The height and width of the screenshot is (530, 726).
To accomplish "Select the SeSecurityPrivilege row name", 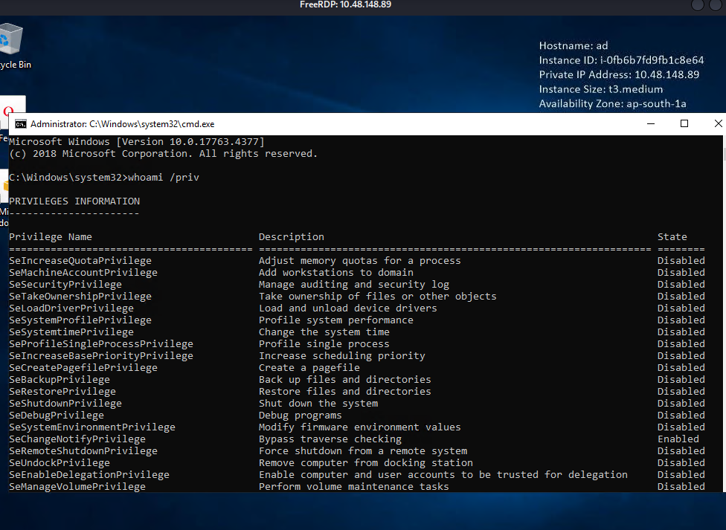I will (65, 284).
